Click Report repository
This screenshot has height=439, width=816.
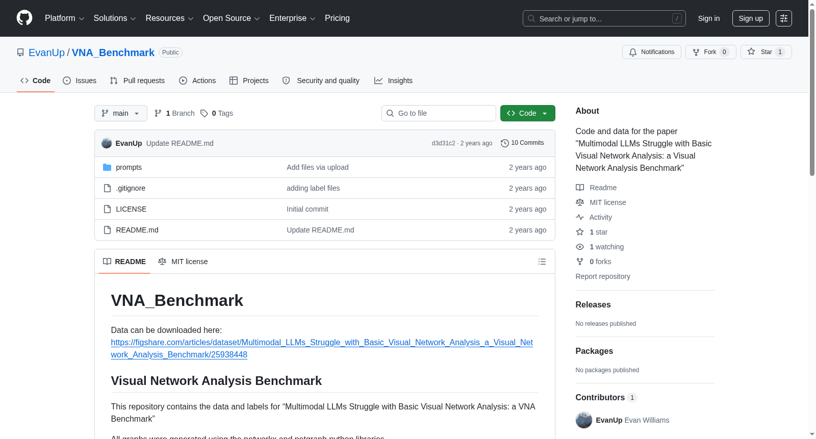[x=603, y=276]
